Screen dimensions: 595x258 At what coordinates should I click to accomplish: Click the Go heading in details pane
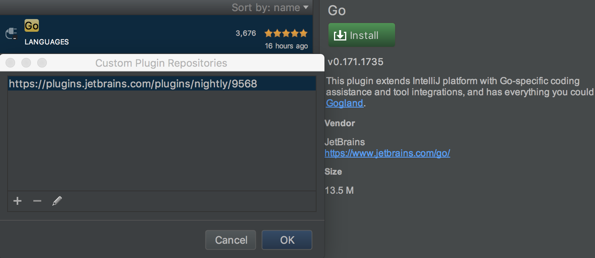click(x=337, y=10)
